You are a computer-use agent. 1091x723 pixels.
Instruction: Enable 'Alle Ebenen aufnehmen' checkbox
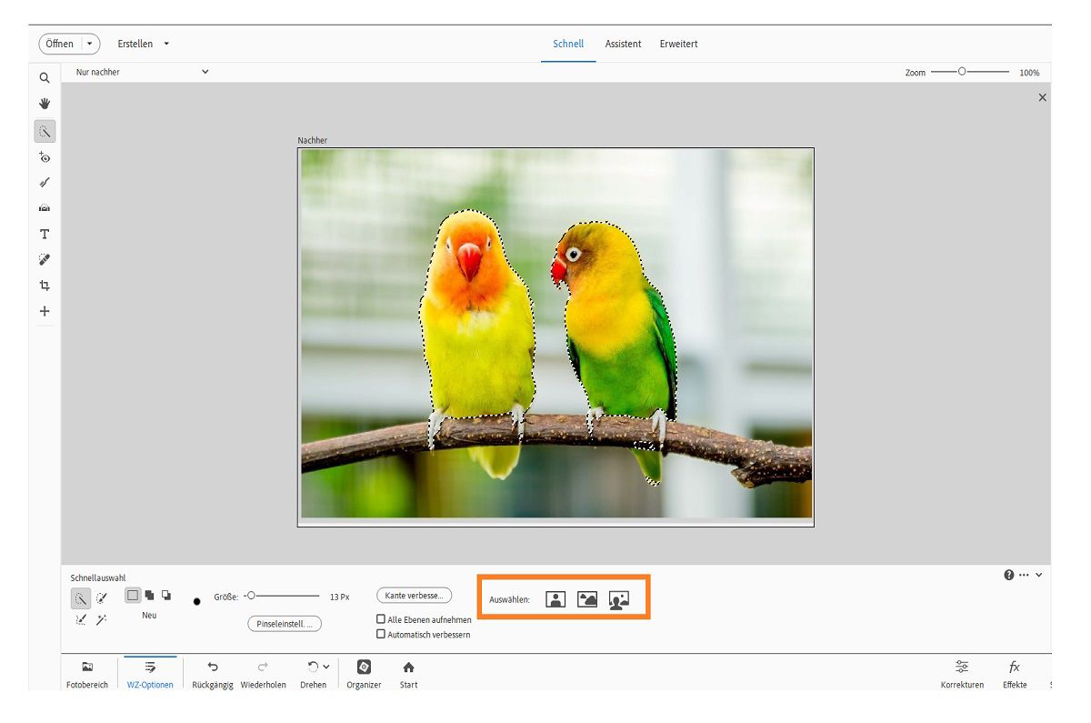[381, 619]
